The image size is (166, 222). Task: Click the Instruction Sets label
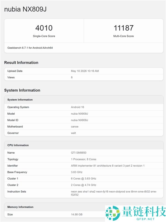[x=17, y=192]
